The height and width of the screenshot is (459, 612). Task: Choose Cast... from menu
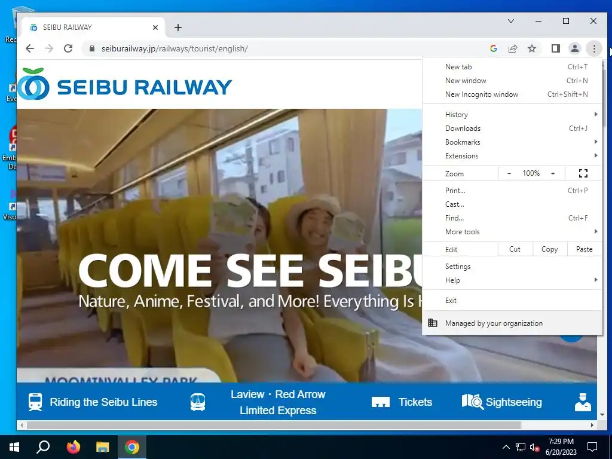(512, 204)
